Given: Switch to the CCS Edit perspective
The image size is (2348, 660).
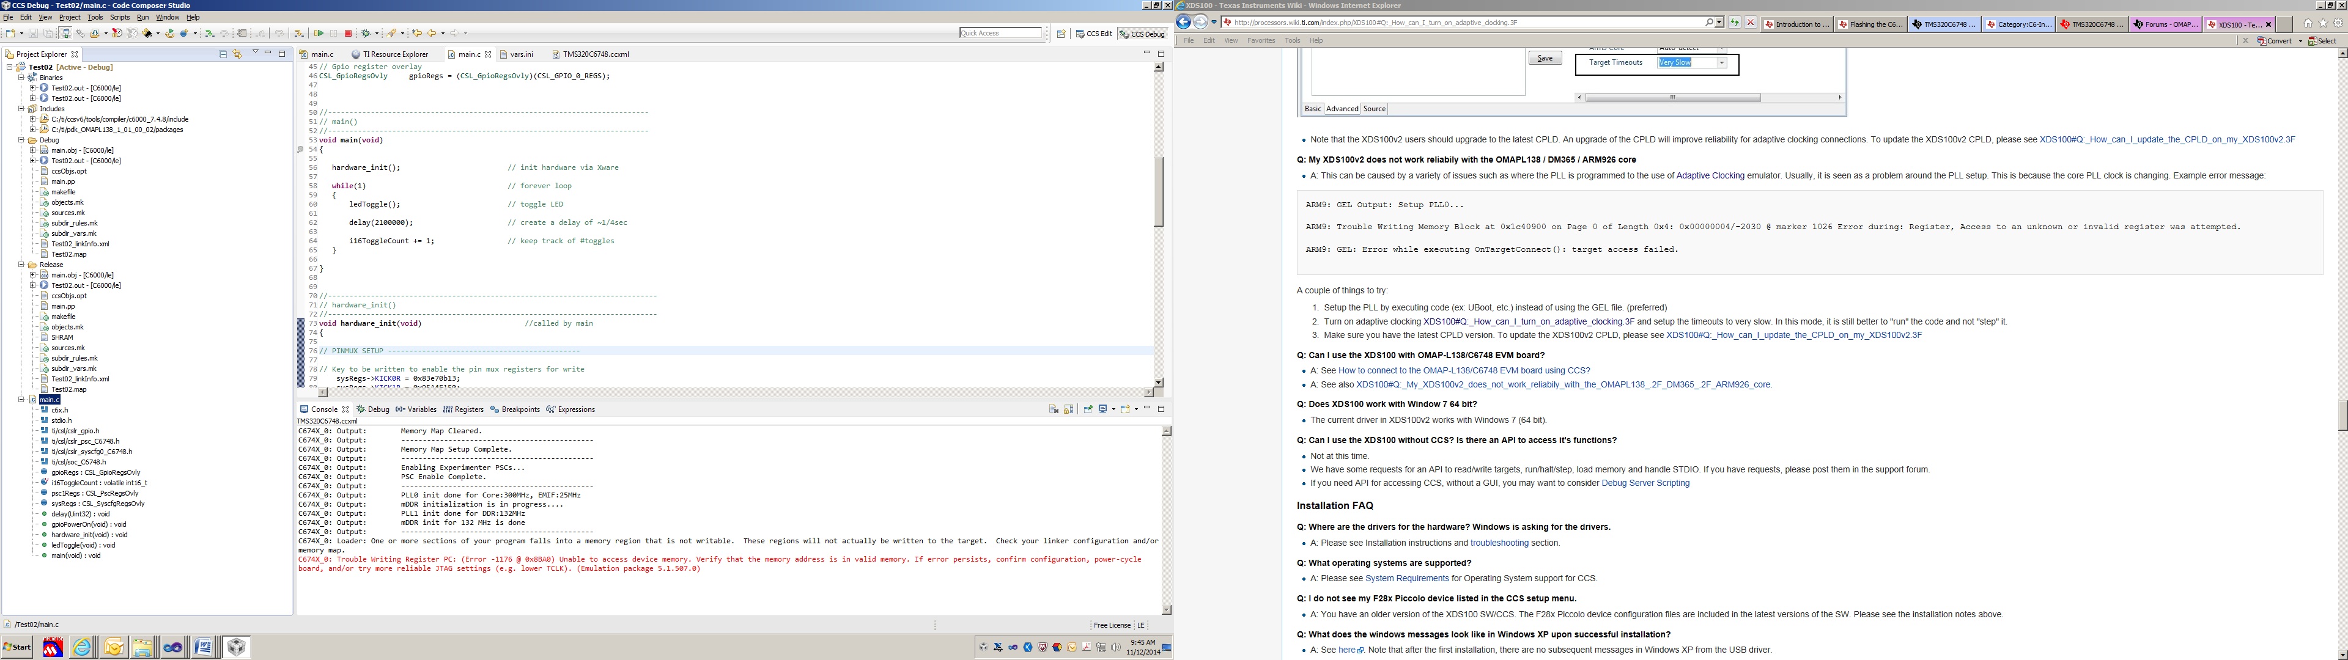Looking at the screenshot, I should (x=1094, y=34).
